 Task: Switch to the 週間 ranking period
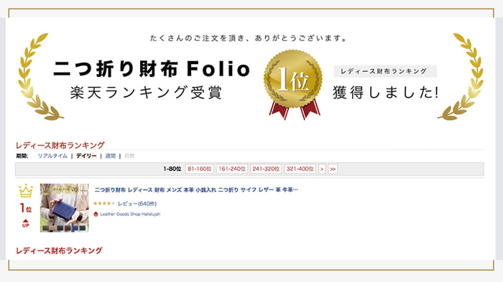pos(111,156)
